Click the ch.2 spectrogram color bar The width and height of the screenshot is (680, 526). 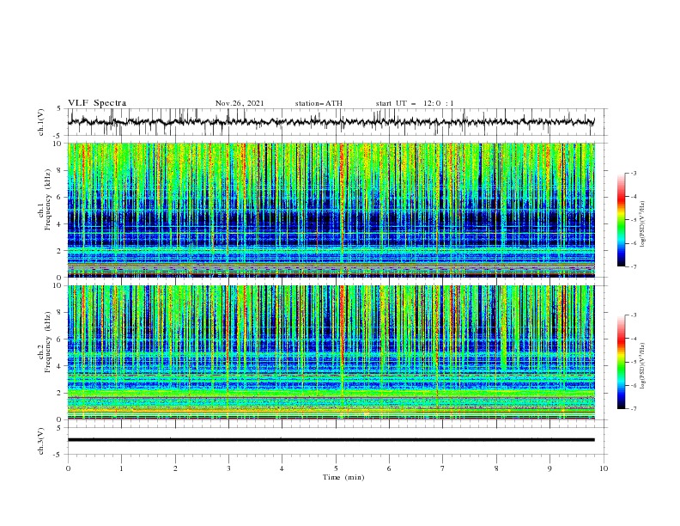[x=622, y=362]
